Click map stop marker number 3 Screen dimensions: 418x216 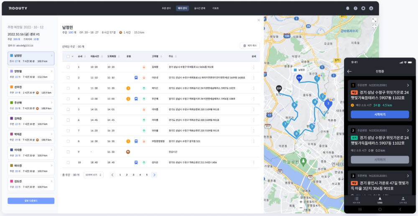[329, 103]
